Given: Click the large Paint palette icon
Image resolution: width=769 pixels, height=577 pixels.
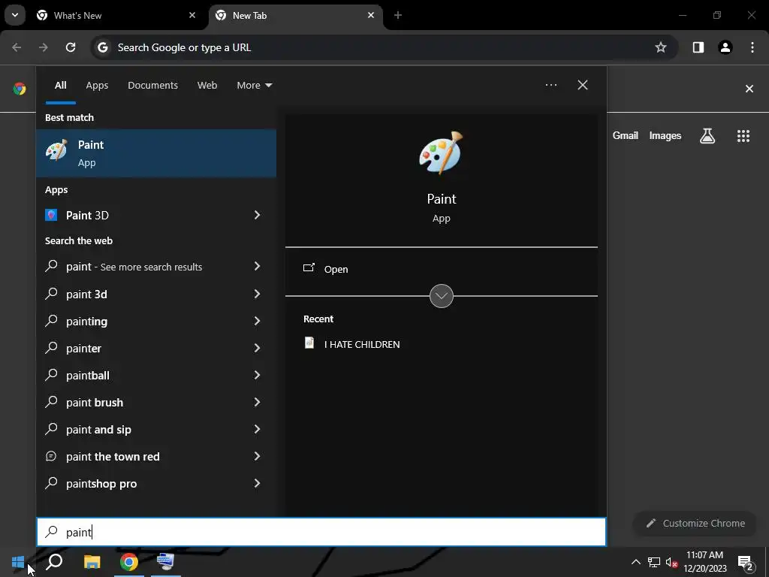Looking at the screenshot, I should [x=441, y=153].
